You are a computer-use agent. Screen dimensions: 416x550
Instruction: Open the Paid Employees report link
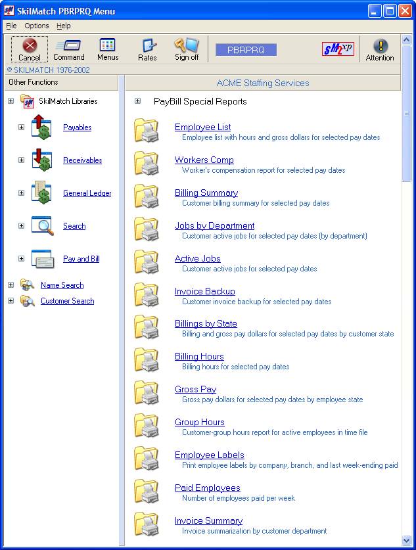click(207, 488)
